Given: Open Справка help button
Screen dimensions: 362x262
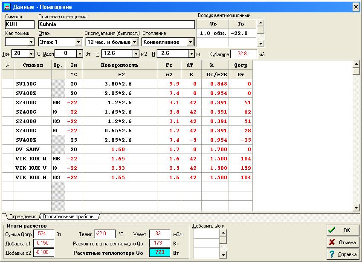Looking at the screenshot, I should [343, 254].
